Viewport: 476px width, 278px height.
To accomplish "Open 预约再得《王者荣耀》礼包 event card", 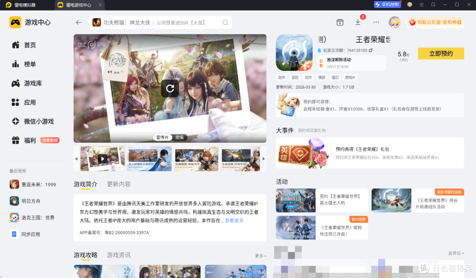I will (x=370, y=153).
